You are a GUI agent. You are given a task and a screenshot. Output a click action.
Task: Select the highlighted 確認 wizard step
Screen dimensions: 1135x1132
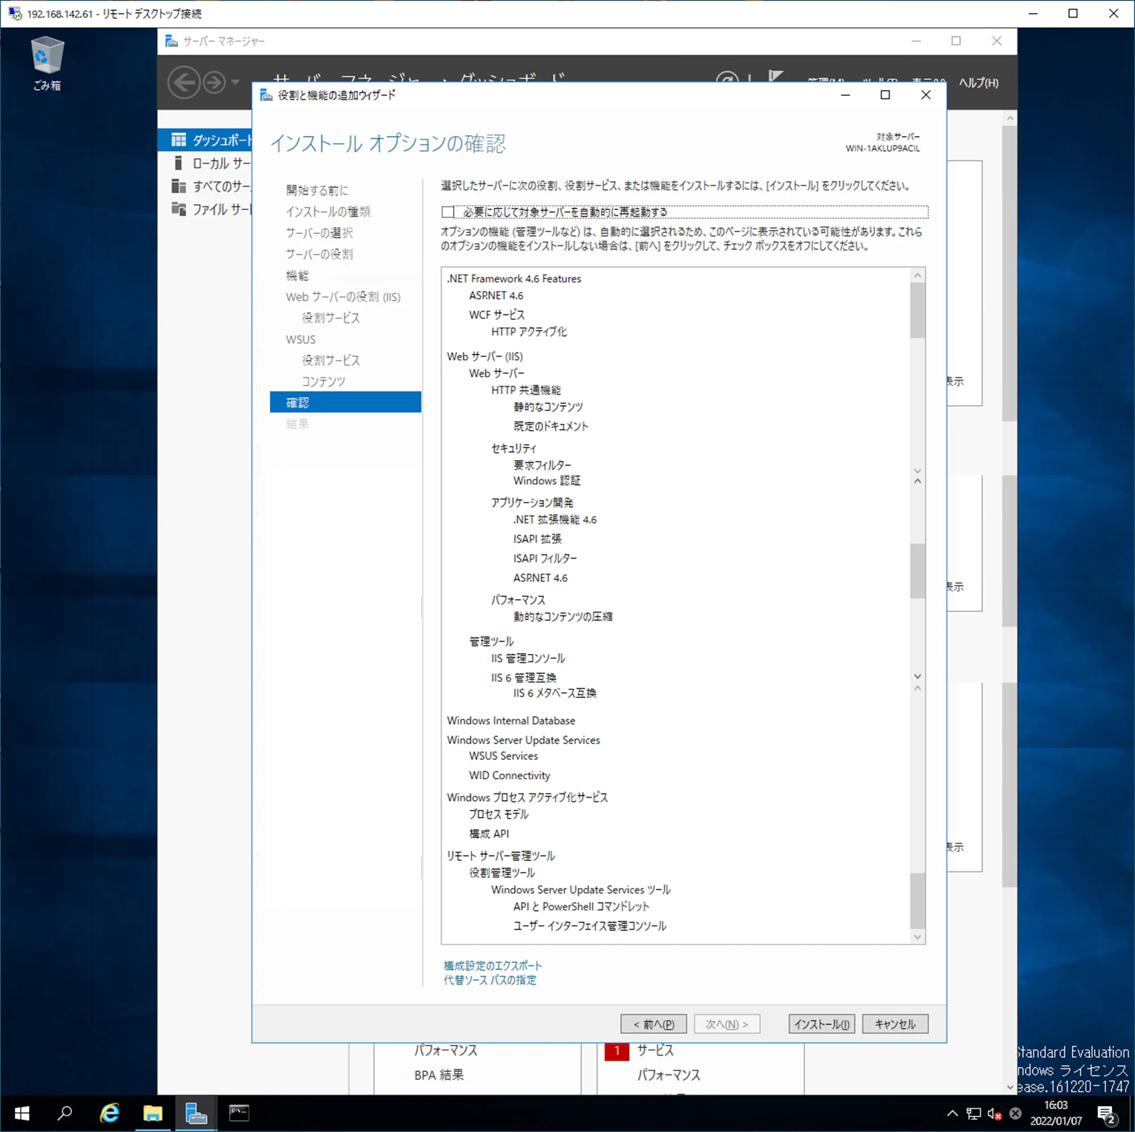pos(345,402)
